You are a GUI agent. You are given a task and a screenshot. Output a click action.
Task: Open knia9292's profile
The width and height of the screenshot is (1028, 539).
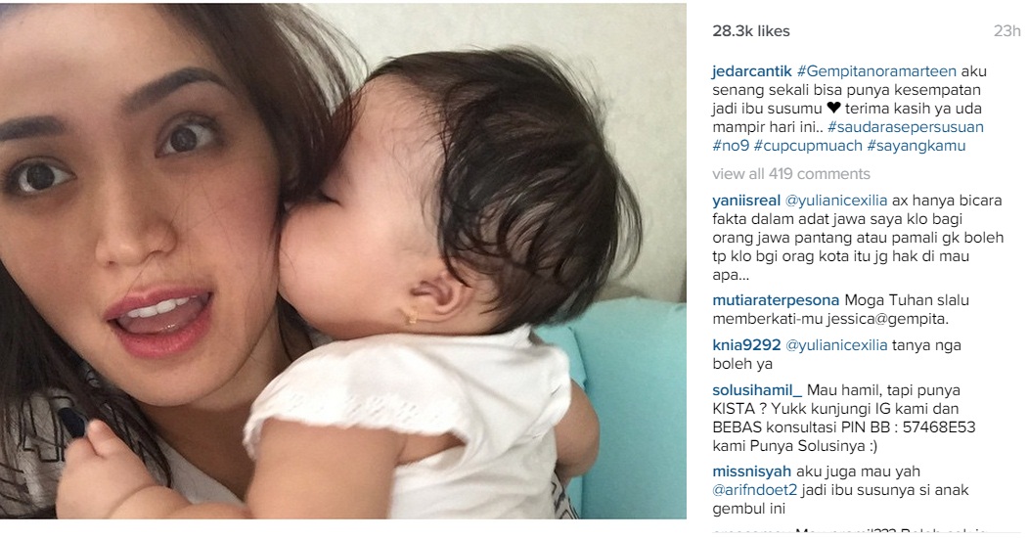(x=746, y=345)
